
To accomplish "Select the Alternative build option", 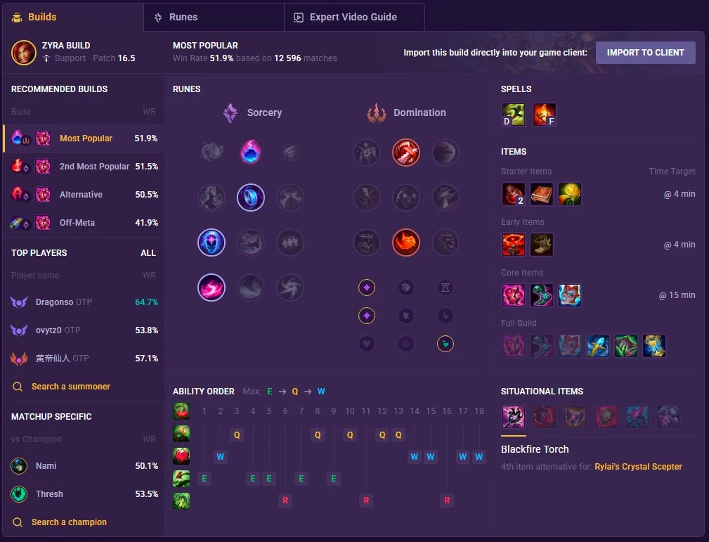I will (84, 195).
